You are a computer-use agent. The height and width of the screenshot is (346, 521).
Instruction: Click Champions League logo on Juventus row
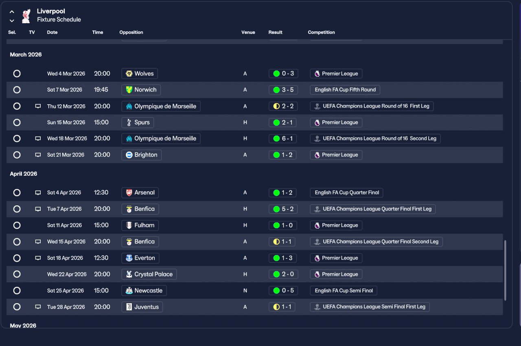(317, 307)
